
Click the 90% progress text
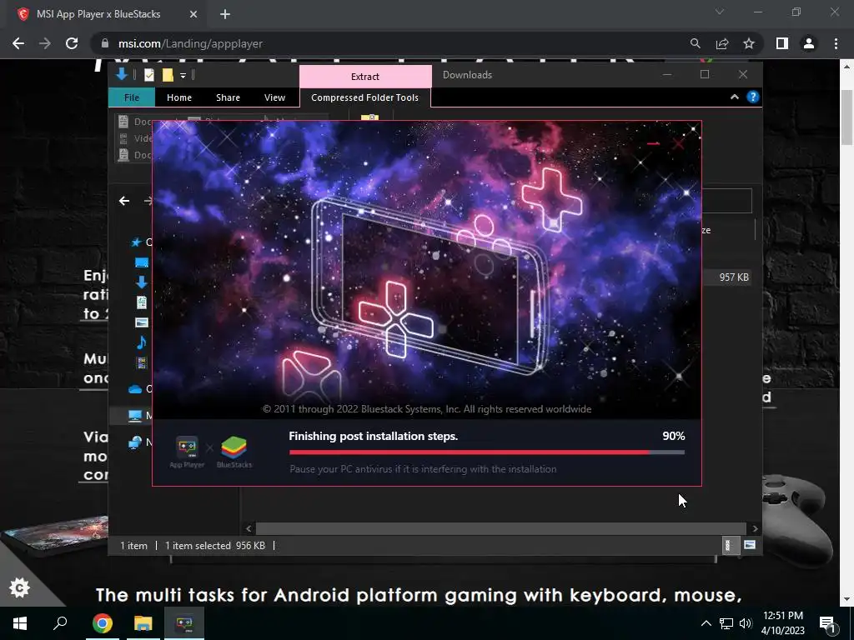point(674,436)
